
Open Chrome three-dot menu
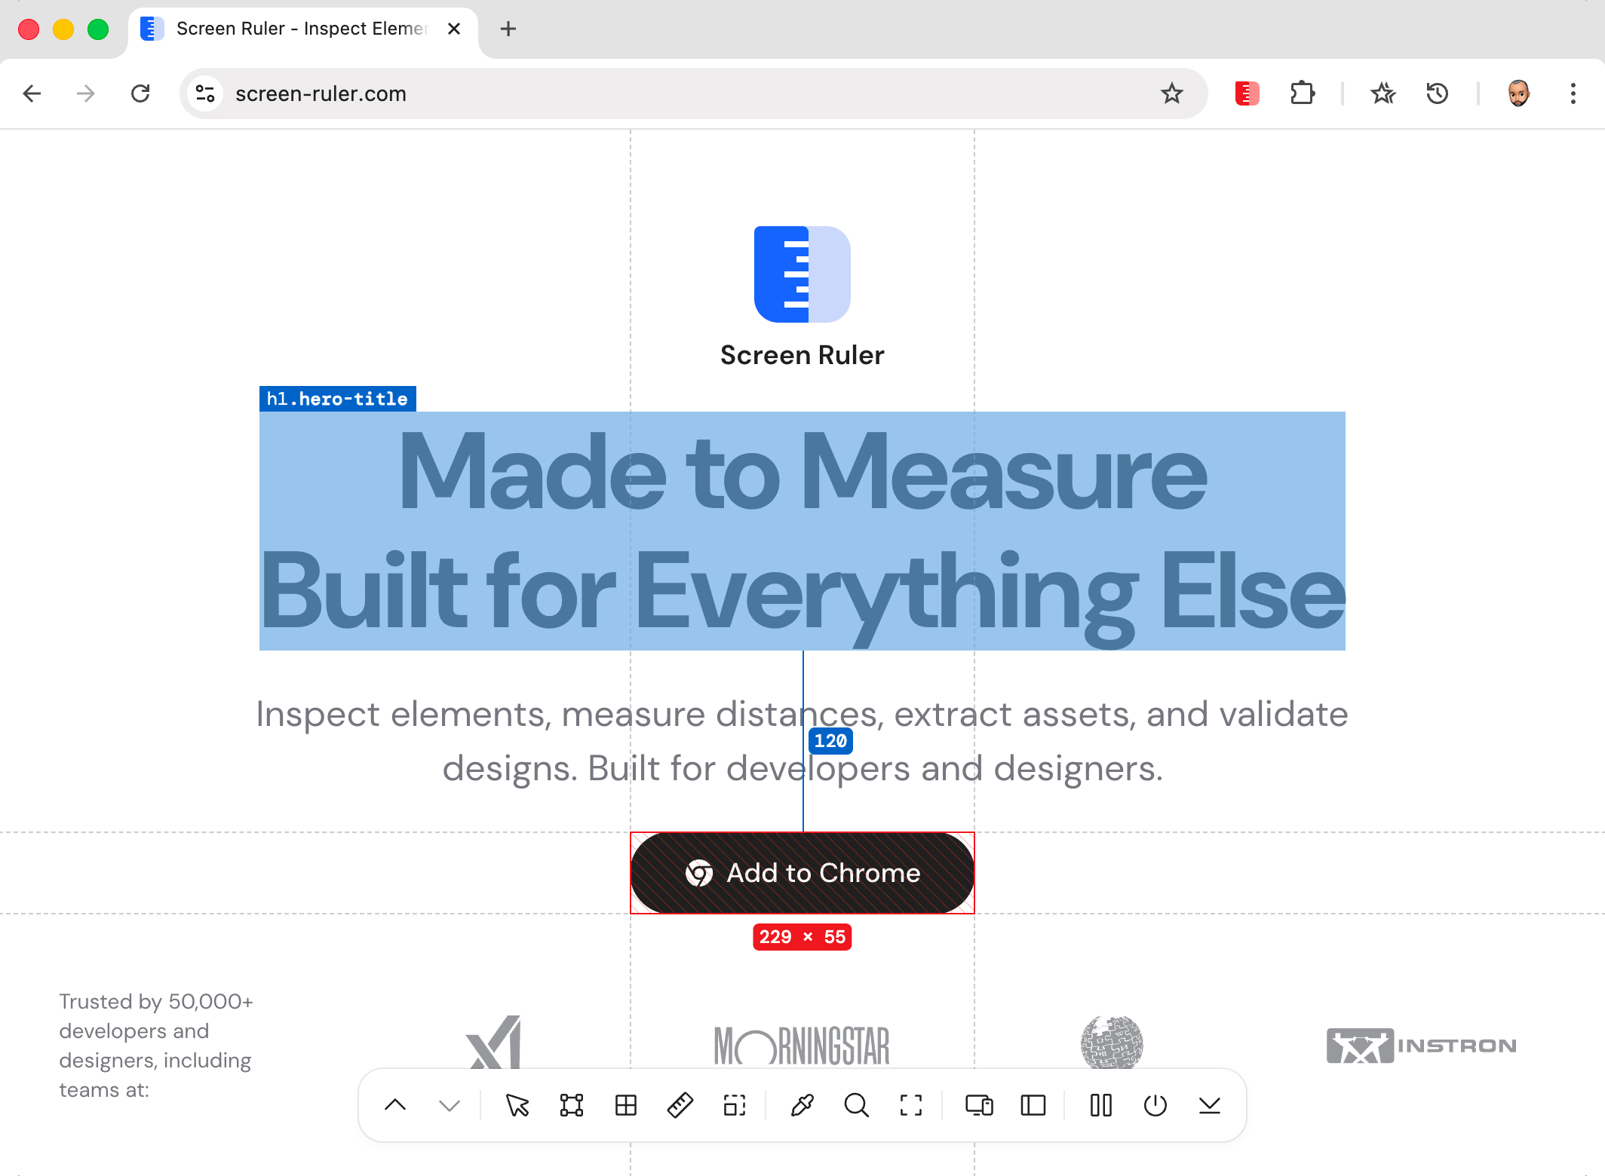pos(1573,93)
